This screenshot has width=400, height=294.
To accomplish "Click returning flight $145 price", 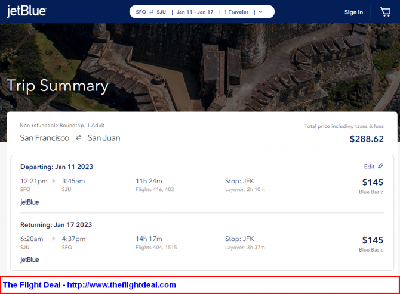I will tap(373, 240).
